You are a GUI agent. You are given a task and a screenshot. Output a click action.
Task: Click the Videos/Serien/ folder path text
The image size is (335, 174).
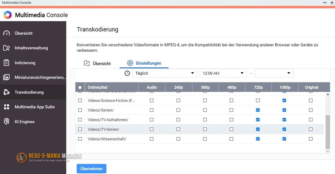click(x=101, y=110)
